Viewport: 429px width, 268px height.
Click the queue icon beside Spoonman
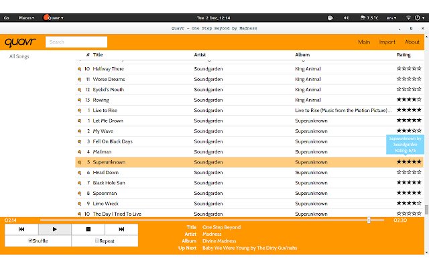(x=79, y=194)
